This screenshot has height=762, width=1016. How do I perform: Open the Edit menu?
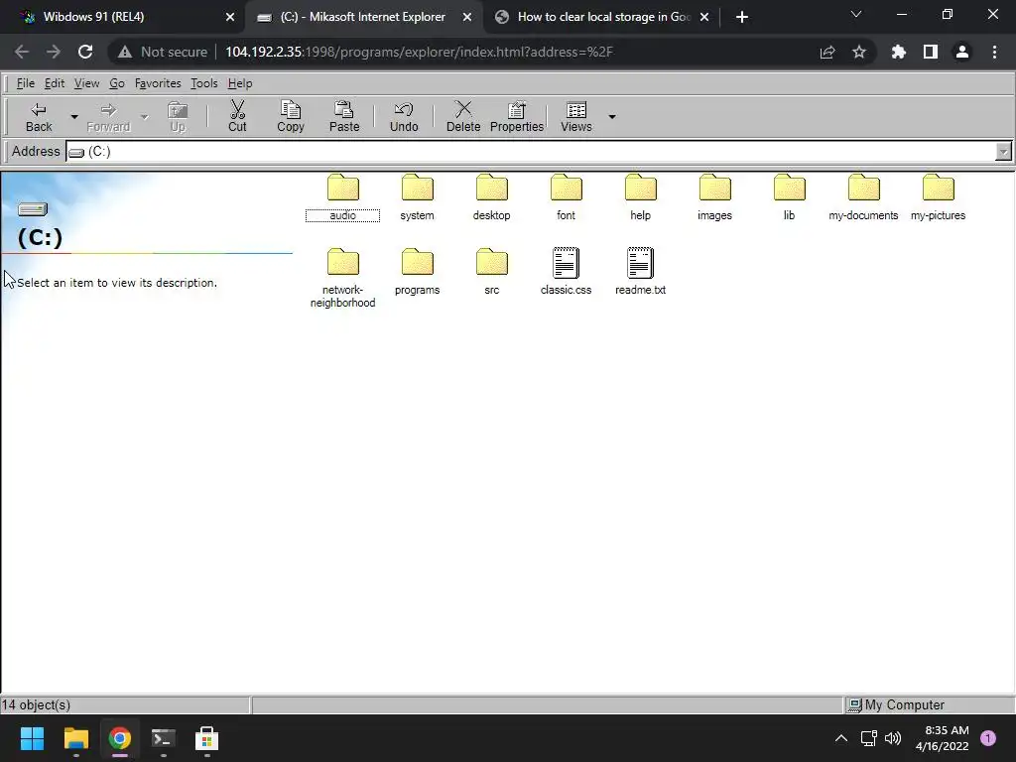[55, 83]
